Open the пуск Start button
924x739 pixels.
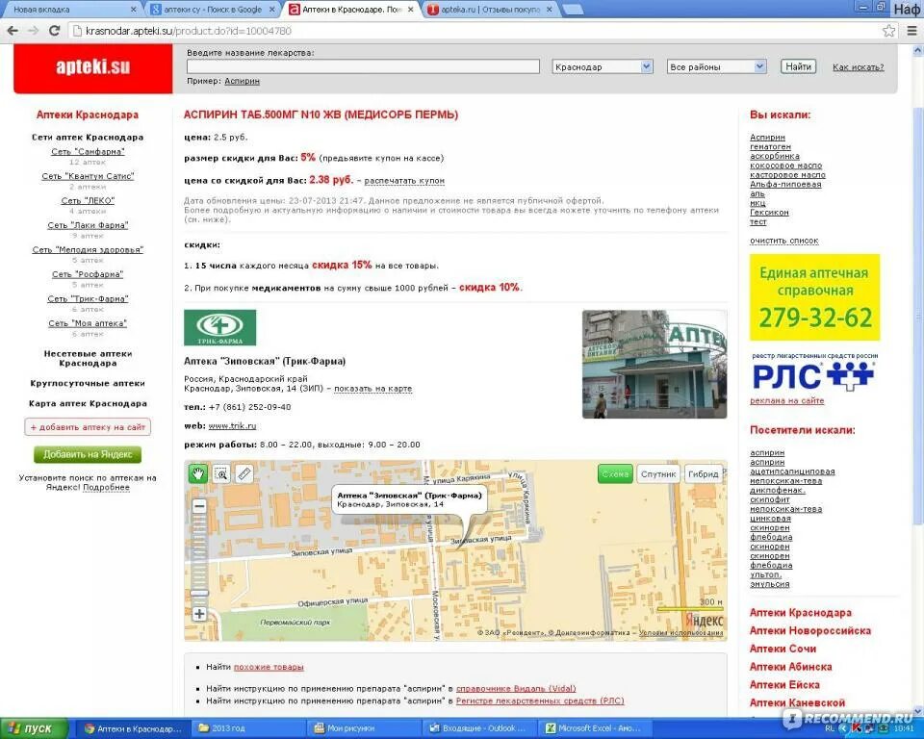pyautogui.click(x=33, y=728)
